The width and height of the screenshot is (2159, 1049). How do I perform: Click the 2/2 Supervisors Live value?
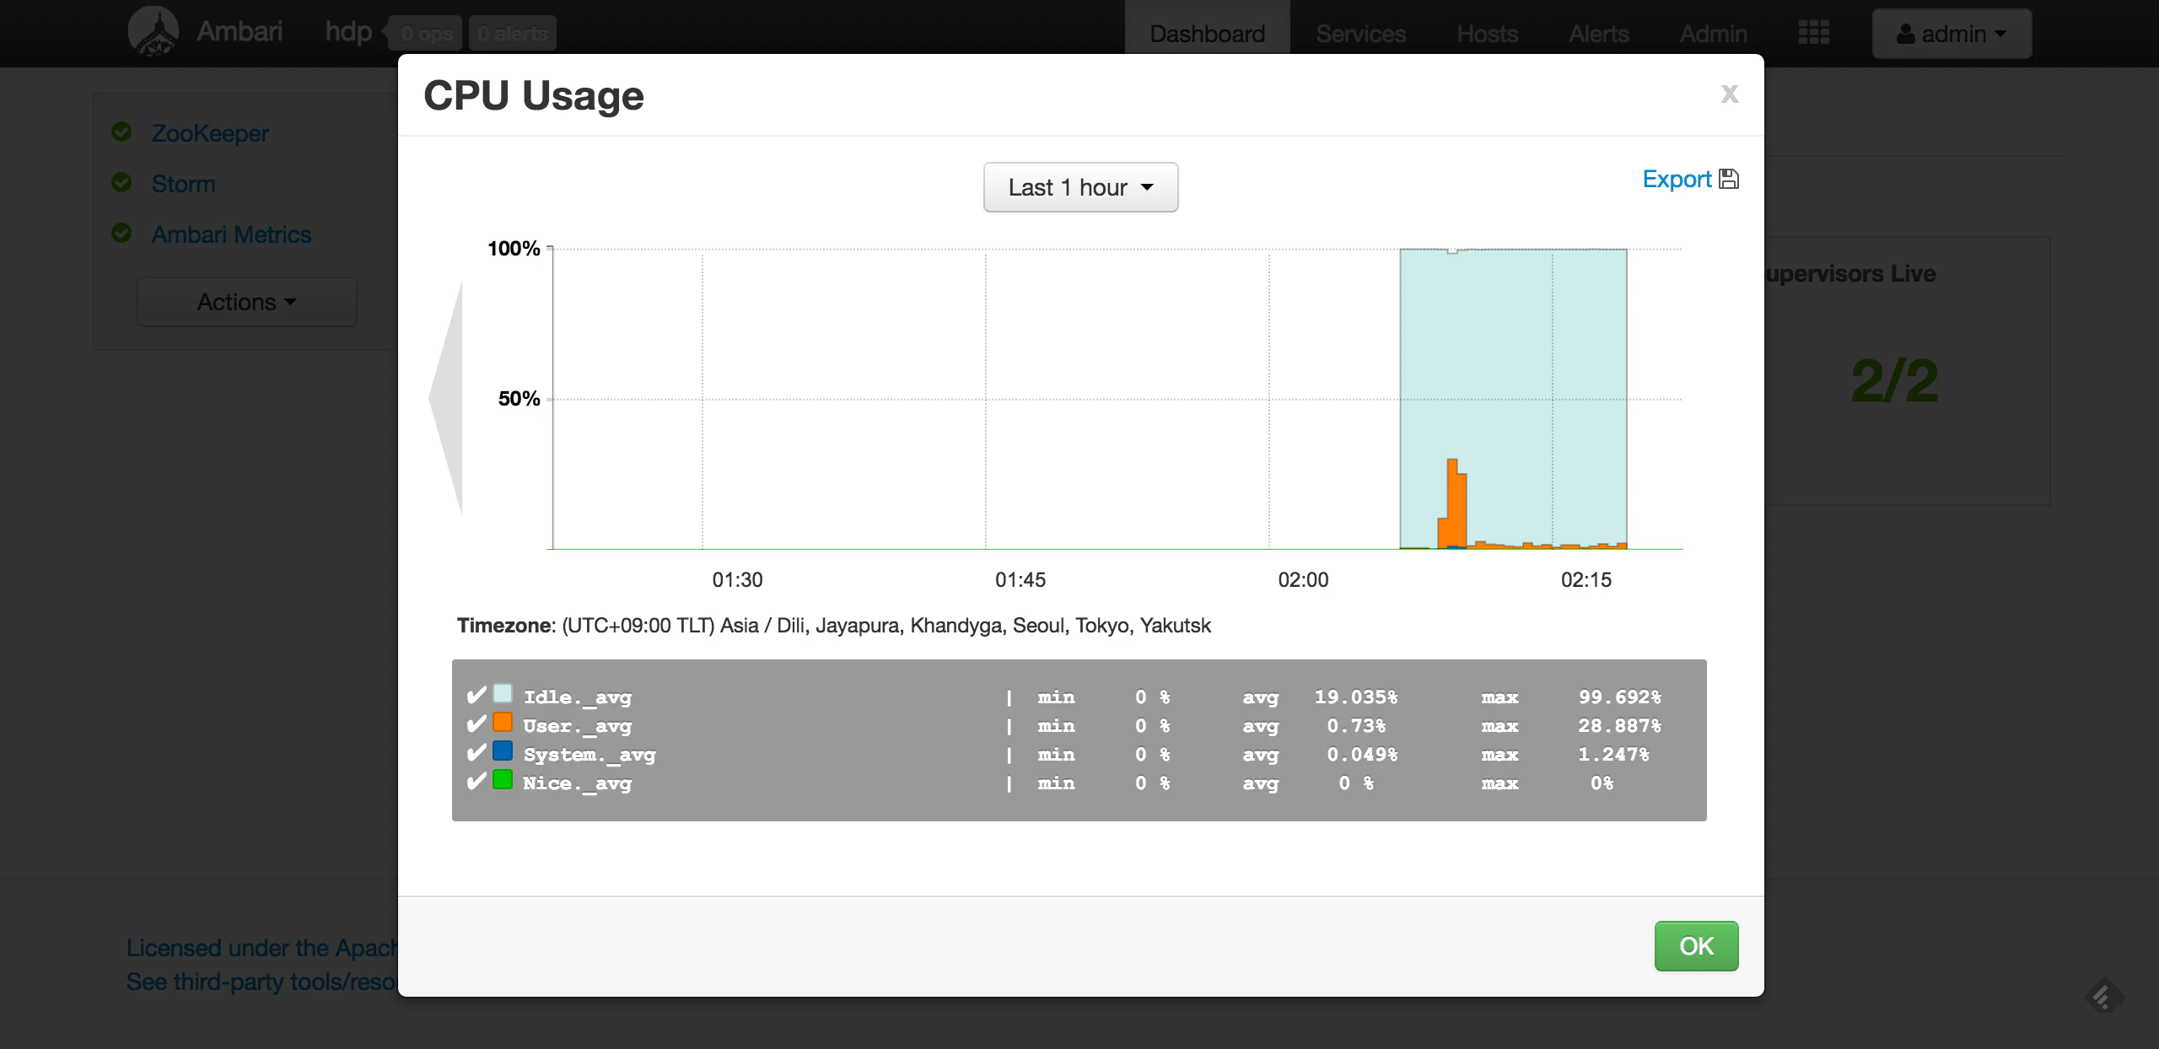[1894, 380]
